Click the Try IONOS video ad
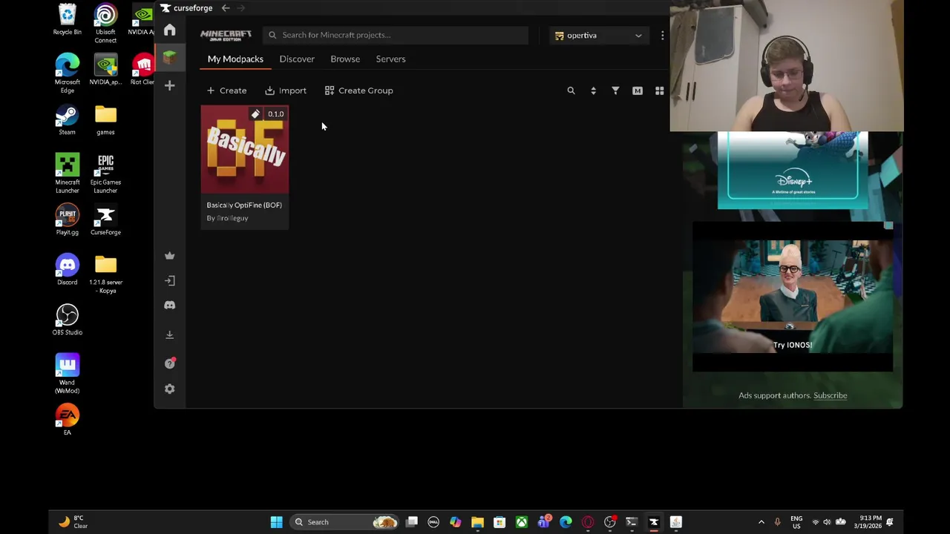950x534 pixels. (x=793, y=297)
